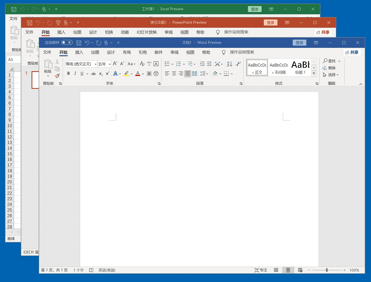The image size is (371, 282).
Task: Click the Shrink Font icon in Word
Action: pos(122,64)
